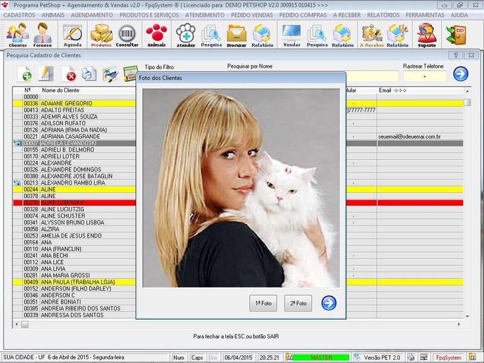Click Pesquisa icon next to Vendas

[x=317, y=35]
